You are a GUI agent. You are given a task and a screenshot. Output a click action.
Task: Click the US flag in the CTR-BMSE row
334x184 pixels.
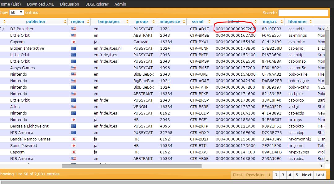pos(74,35)
